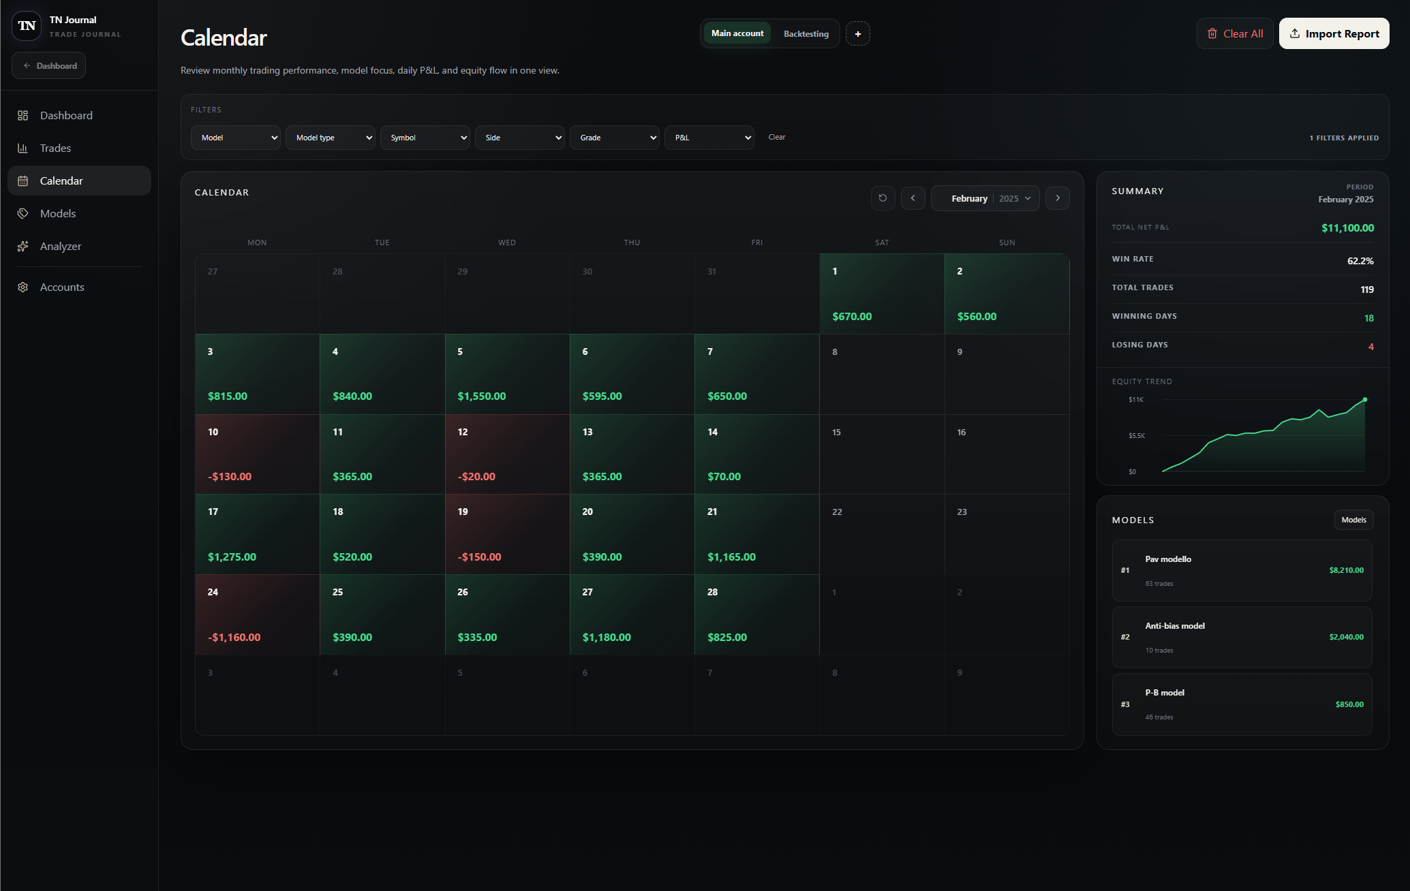
Task: Open the Model filter dropdown
Action: tap(236, 138)
